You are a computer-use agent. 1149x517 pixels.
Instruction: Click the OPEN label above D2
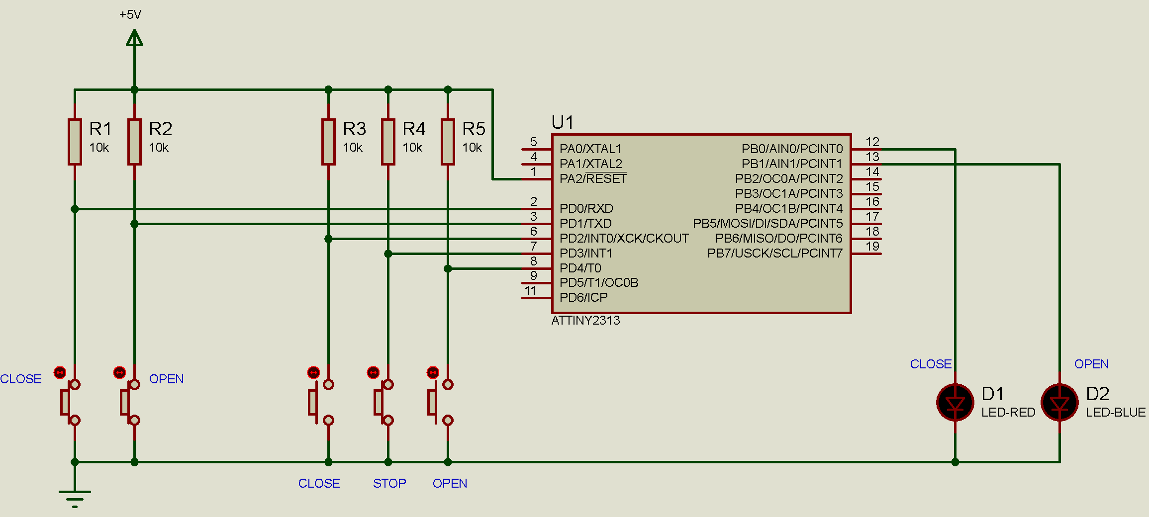click(1092, 364)
